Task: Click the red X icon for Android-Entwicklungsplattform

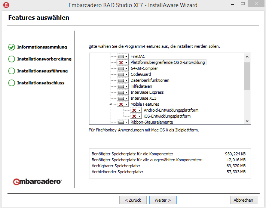Action: pos(134,110)
